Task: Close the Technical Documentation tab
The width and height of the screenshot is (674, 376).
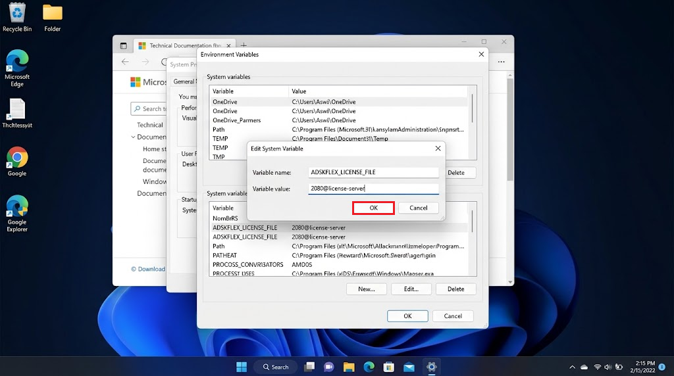Action: 228,45
